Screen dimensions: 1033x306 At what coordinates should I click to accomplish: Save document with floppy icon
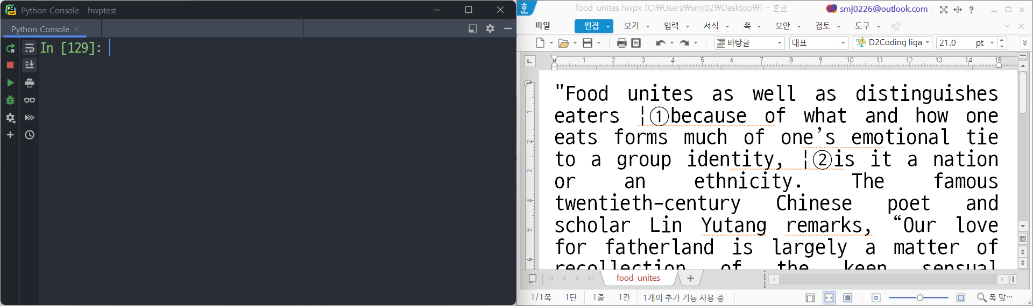(x=588, y=43)
